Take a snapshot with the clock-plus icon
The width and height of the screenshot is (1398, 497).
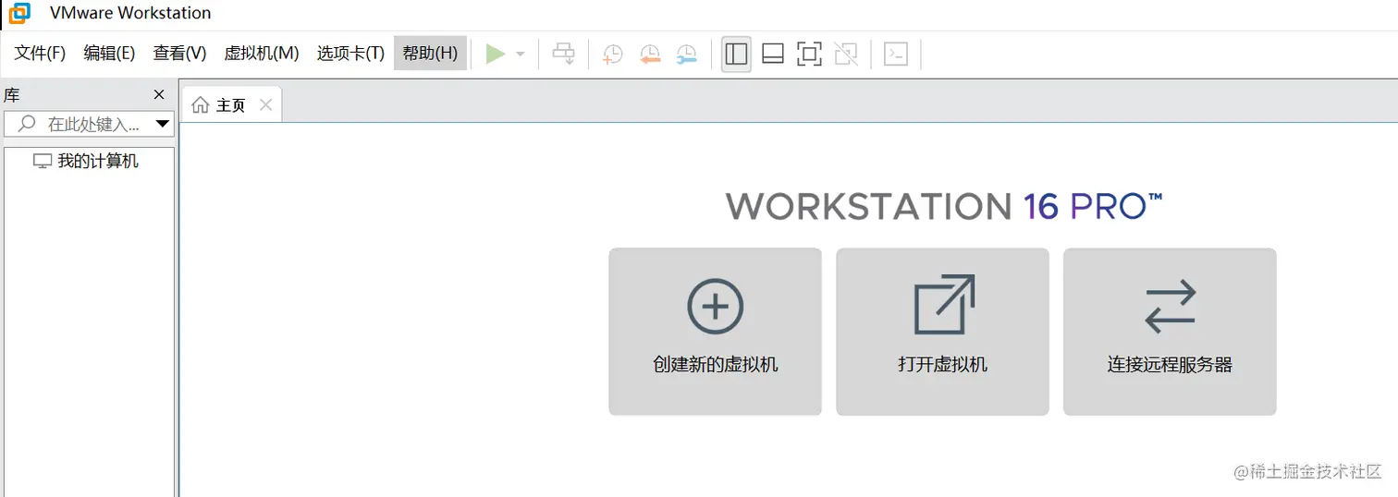coord(612,55)
